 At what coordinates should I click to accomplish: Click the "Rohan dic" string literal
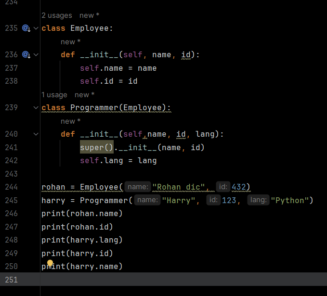(179, 187)
